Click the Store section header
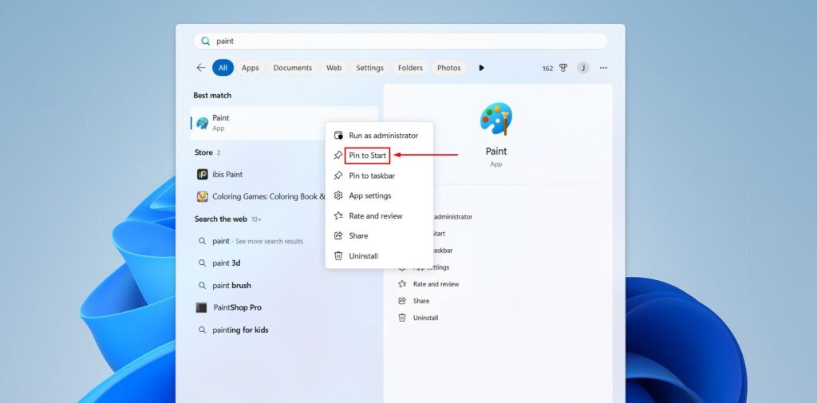The image size is (817, 403). click(x=203, y=152)
